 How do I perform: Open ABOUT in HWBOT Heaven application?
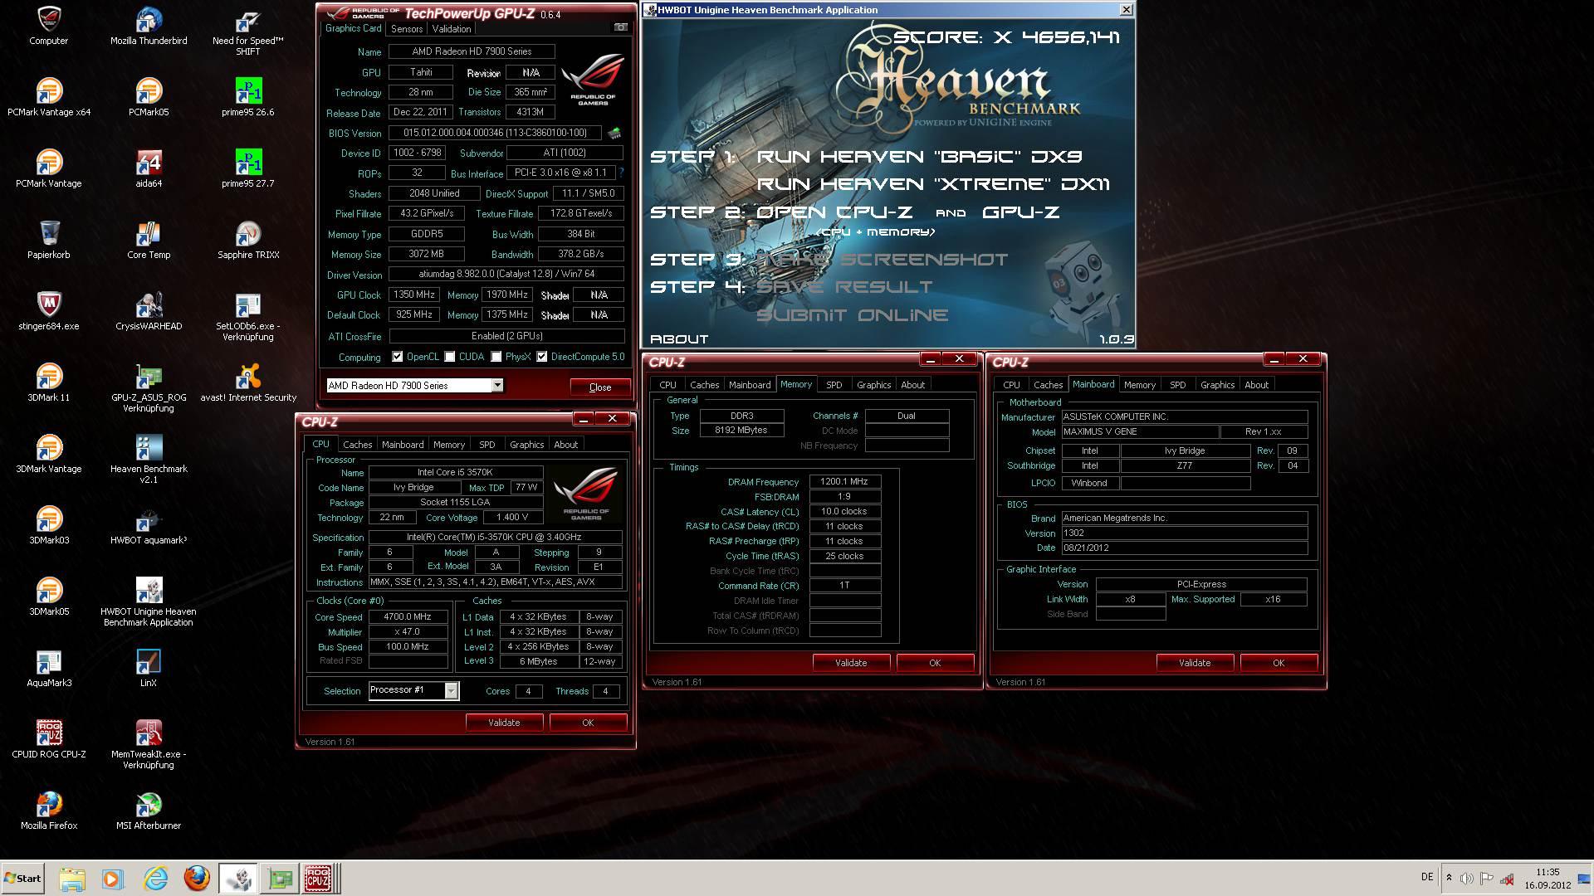click(679, 339)
